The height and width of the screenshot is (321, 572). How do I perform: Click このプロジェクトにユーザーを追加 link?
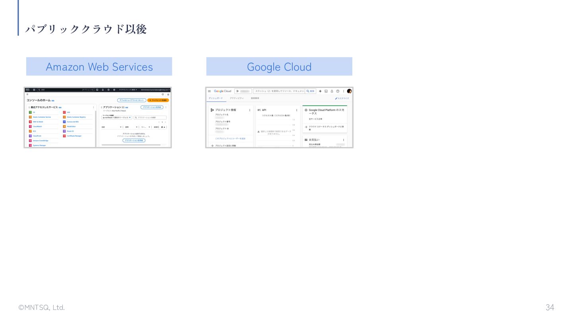[x=230, y=139]
